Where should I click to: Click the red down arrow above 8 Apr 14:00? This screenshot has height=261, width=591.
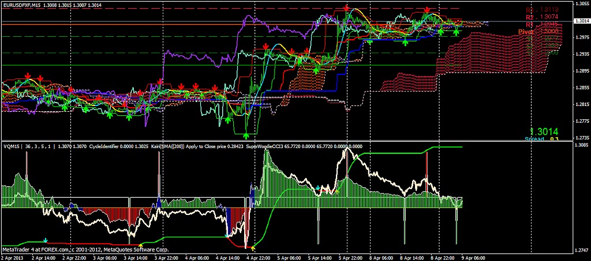[x=427, y=10]
